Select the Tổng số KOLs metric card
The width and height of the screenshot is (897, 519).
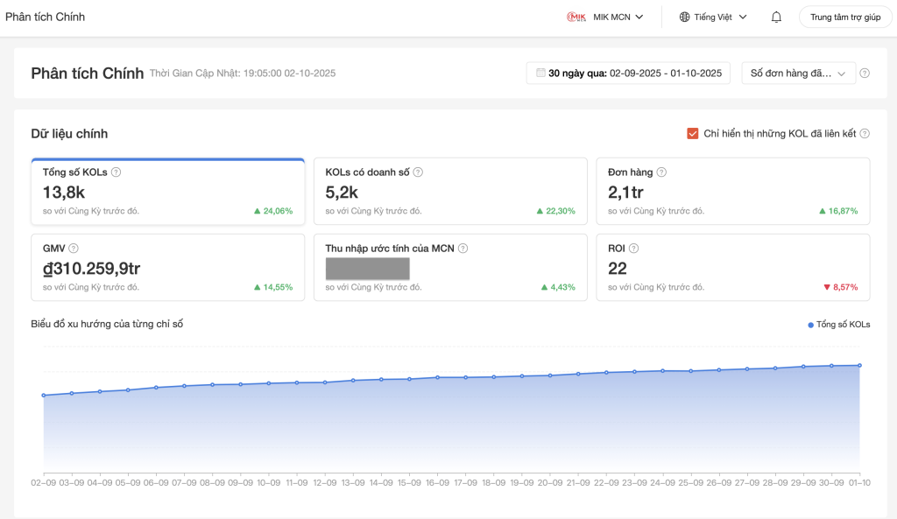(167, 192)
